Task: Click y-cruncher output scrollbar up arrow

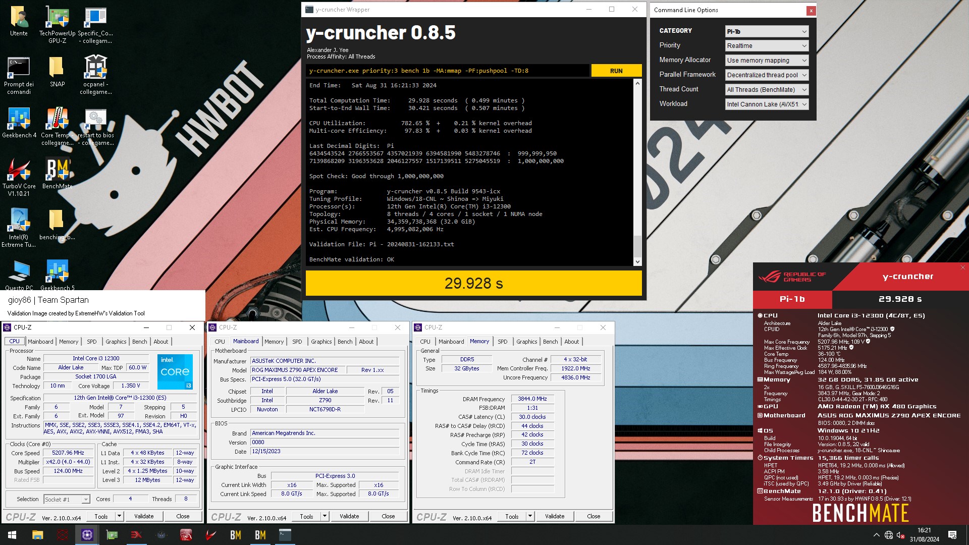Action: (637, 83)
